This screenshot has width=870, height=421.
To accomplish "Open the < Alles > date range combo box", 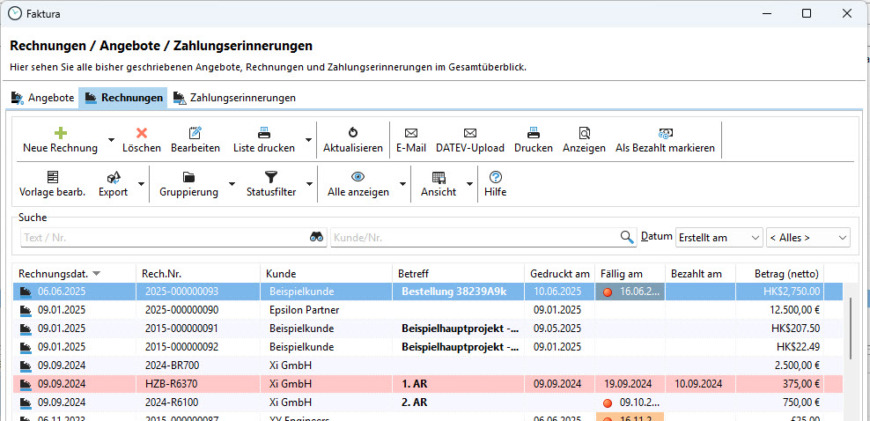I will [807, 238].
